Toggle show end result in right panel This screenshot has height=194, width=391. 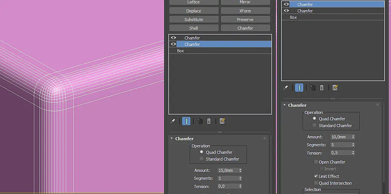pos(299,88)
